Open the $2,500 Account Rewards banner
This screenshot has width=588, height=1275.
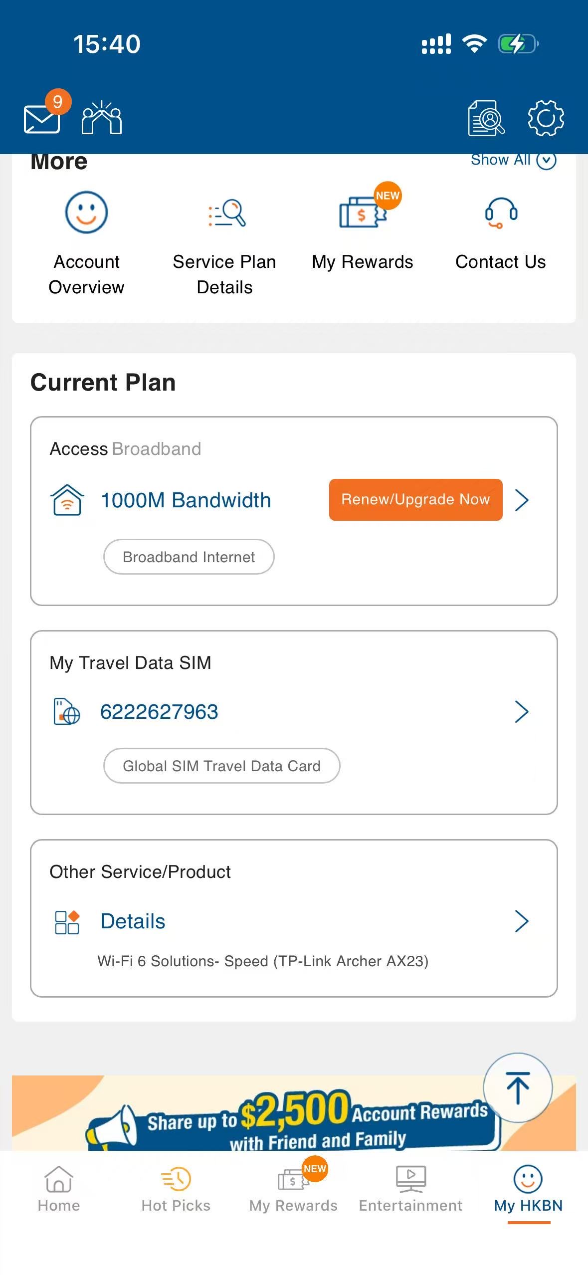click(x=294, y=1113)
